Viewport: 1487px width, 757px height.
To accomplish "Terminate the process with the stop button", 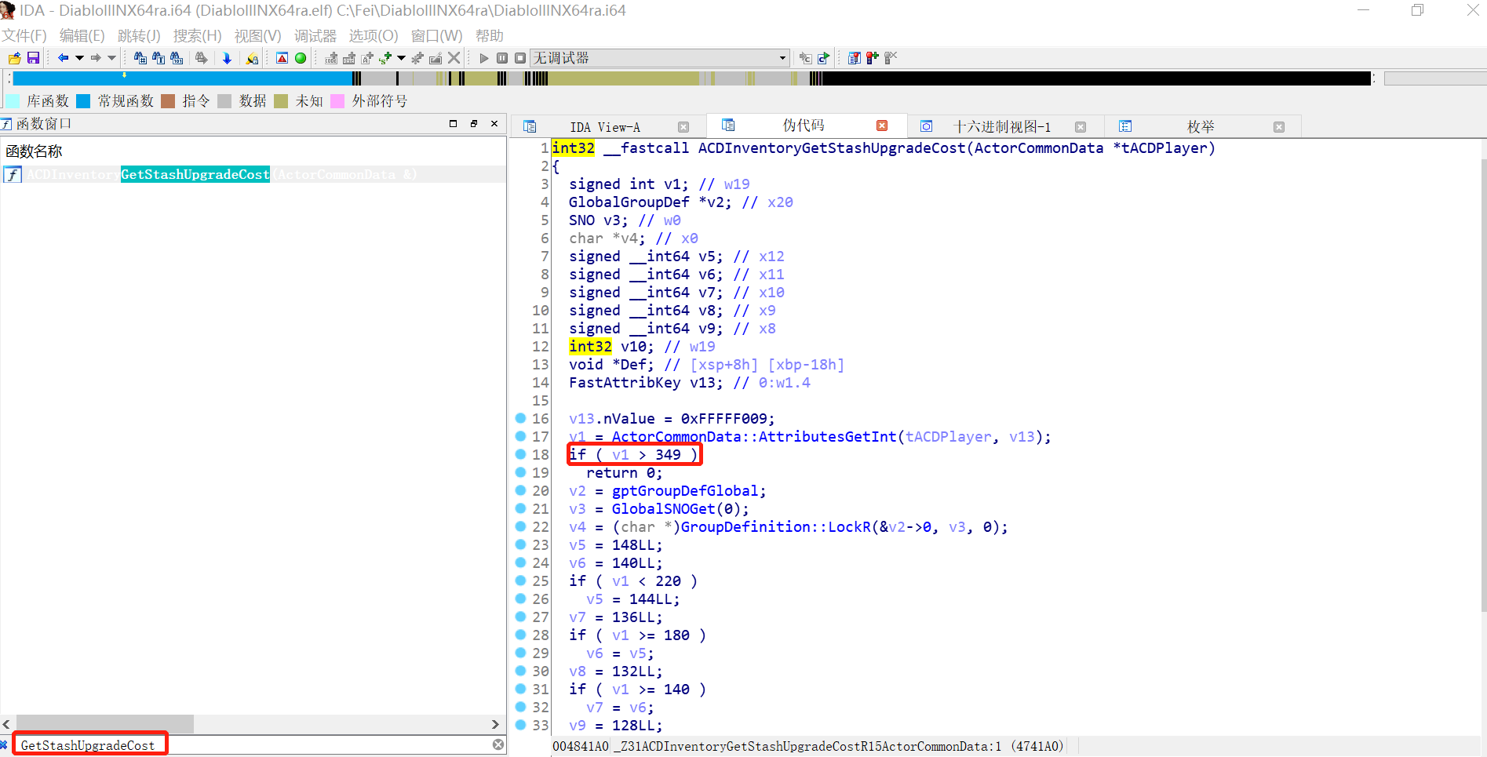I will [520, 58].
